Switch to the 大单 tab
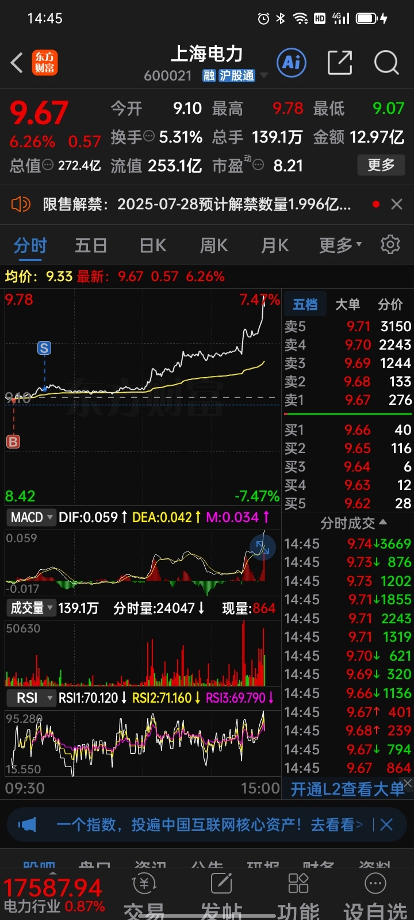414x920 pixels. 347,304
